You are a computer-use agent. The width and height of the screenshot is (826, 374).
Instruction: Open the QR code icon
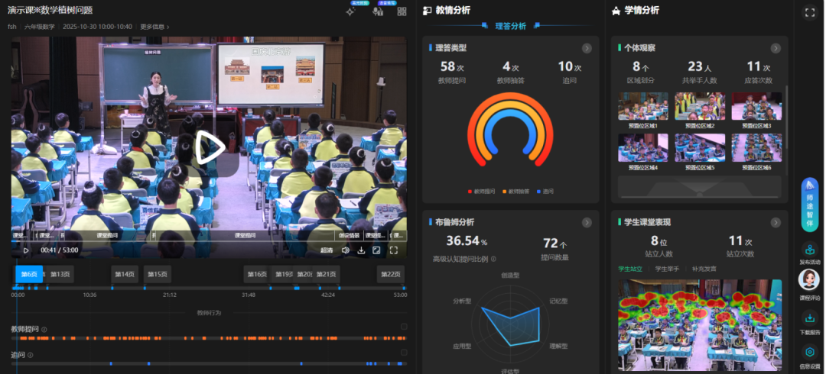(402, 11)
